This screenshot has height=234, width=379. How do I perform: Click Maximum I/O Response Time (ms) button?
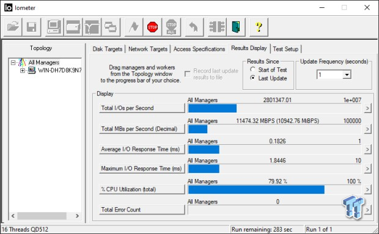click(142, 169)
